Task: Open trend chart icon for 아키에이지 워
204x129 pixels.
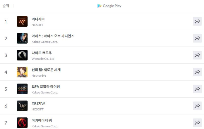Action: click(x=197, y=123)
